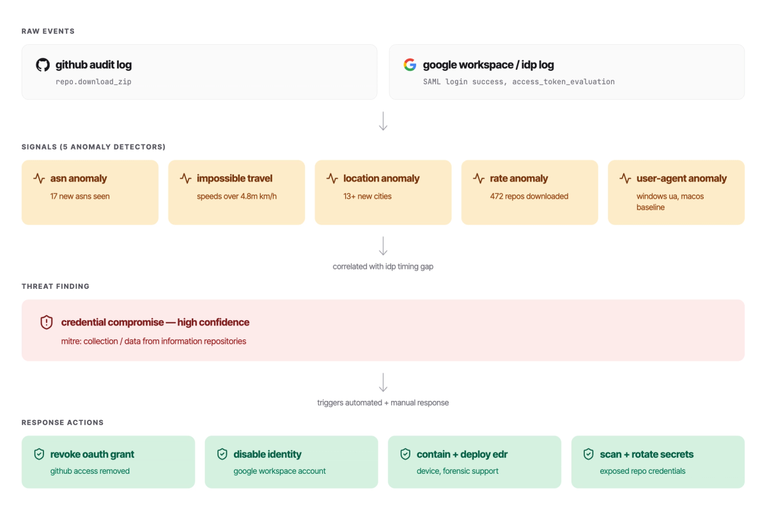Click the 'exposed repo credentials' text
Screen dimensions: 767x514
pyautogui.click(x=643, y=471)
